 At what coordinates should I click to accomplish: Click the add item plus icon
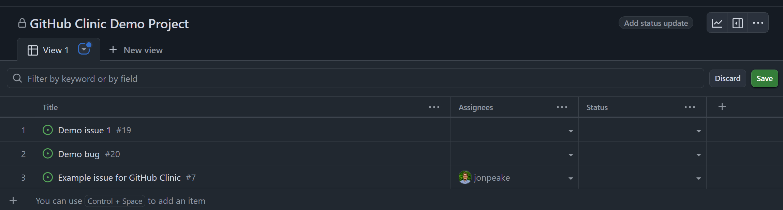click(13, 200)
